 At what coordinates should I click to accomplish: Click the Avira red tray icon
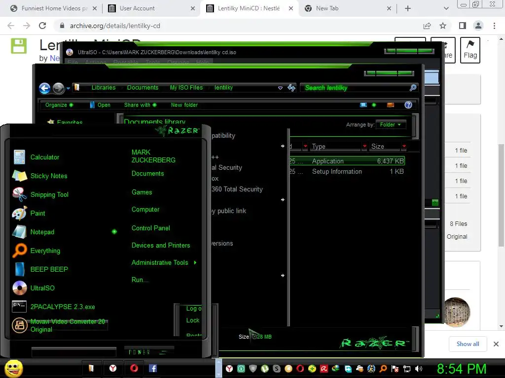324,369
